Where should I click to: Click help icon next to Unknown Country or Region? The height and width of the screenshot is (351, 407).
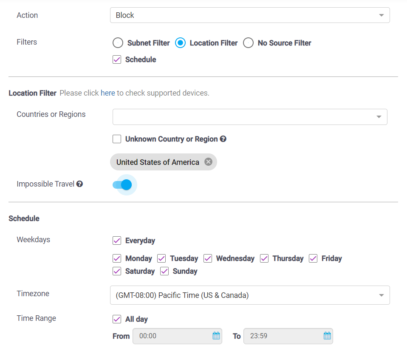point(223,139)
